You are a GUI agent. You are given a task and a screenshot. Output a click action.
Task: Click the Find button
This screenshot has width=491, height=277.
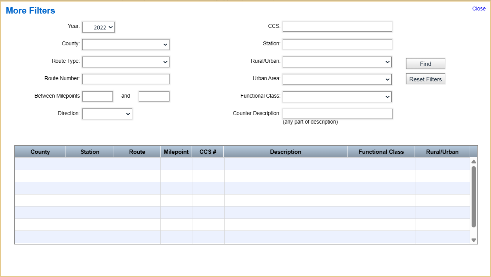pyautogui.click(x=425, y=63)
